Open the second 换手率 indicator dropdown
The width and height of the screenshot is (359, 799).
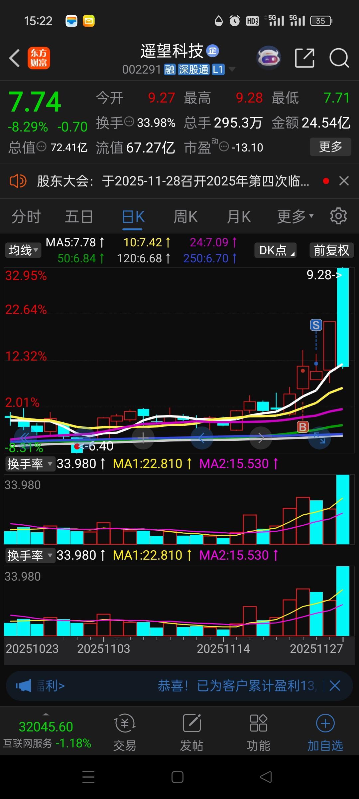30,555
